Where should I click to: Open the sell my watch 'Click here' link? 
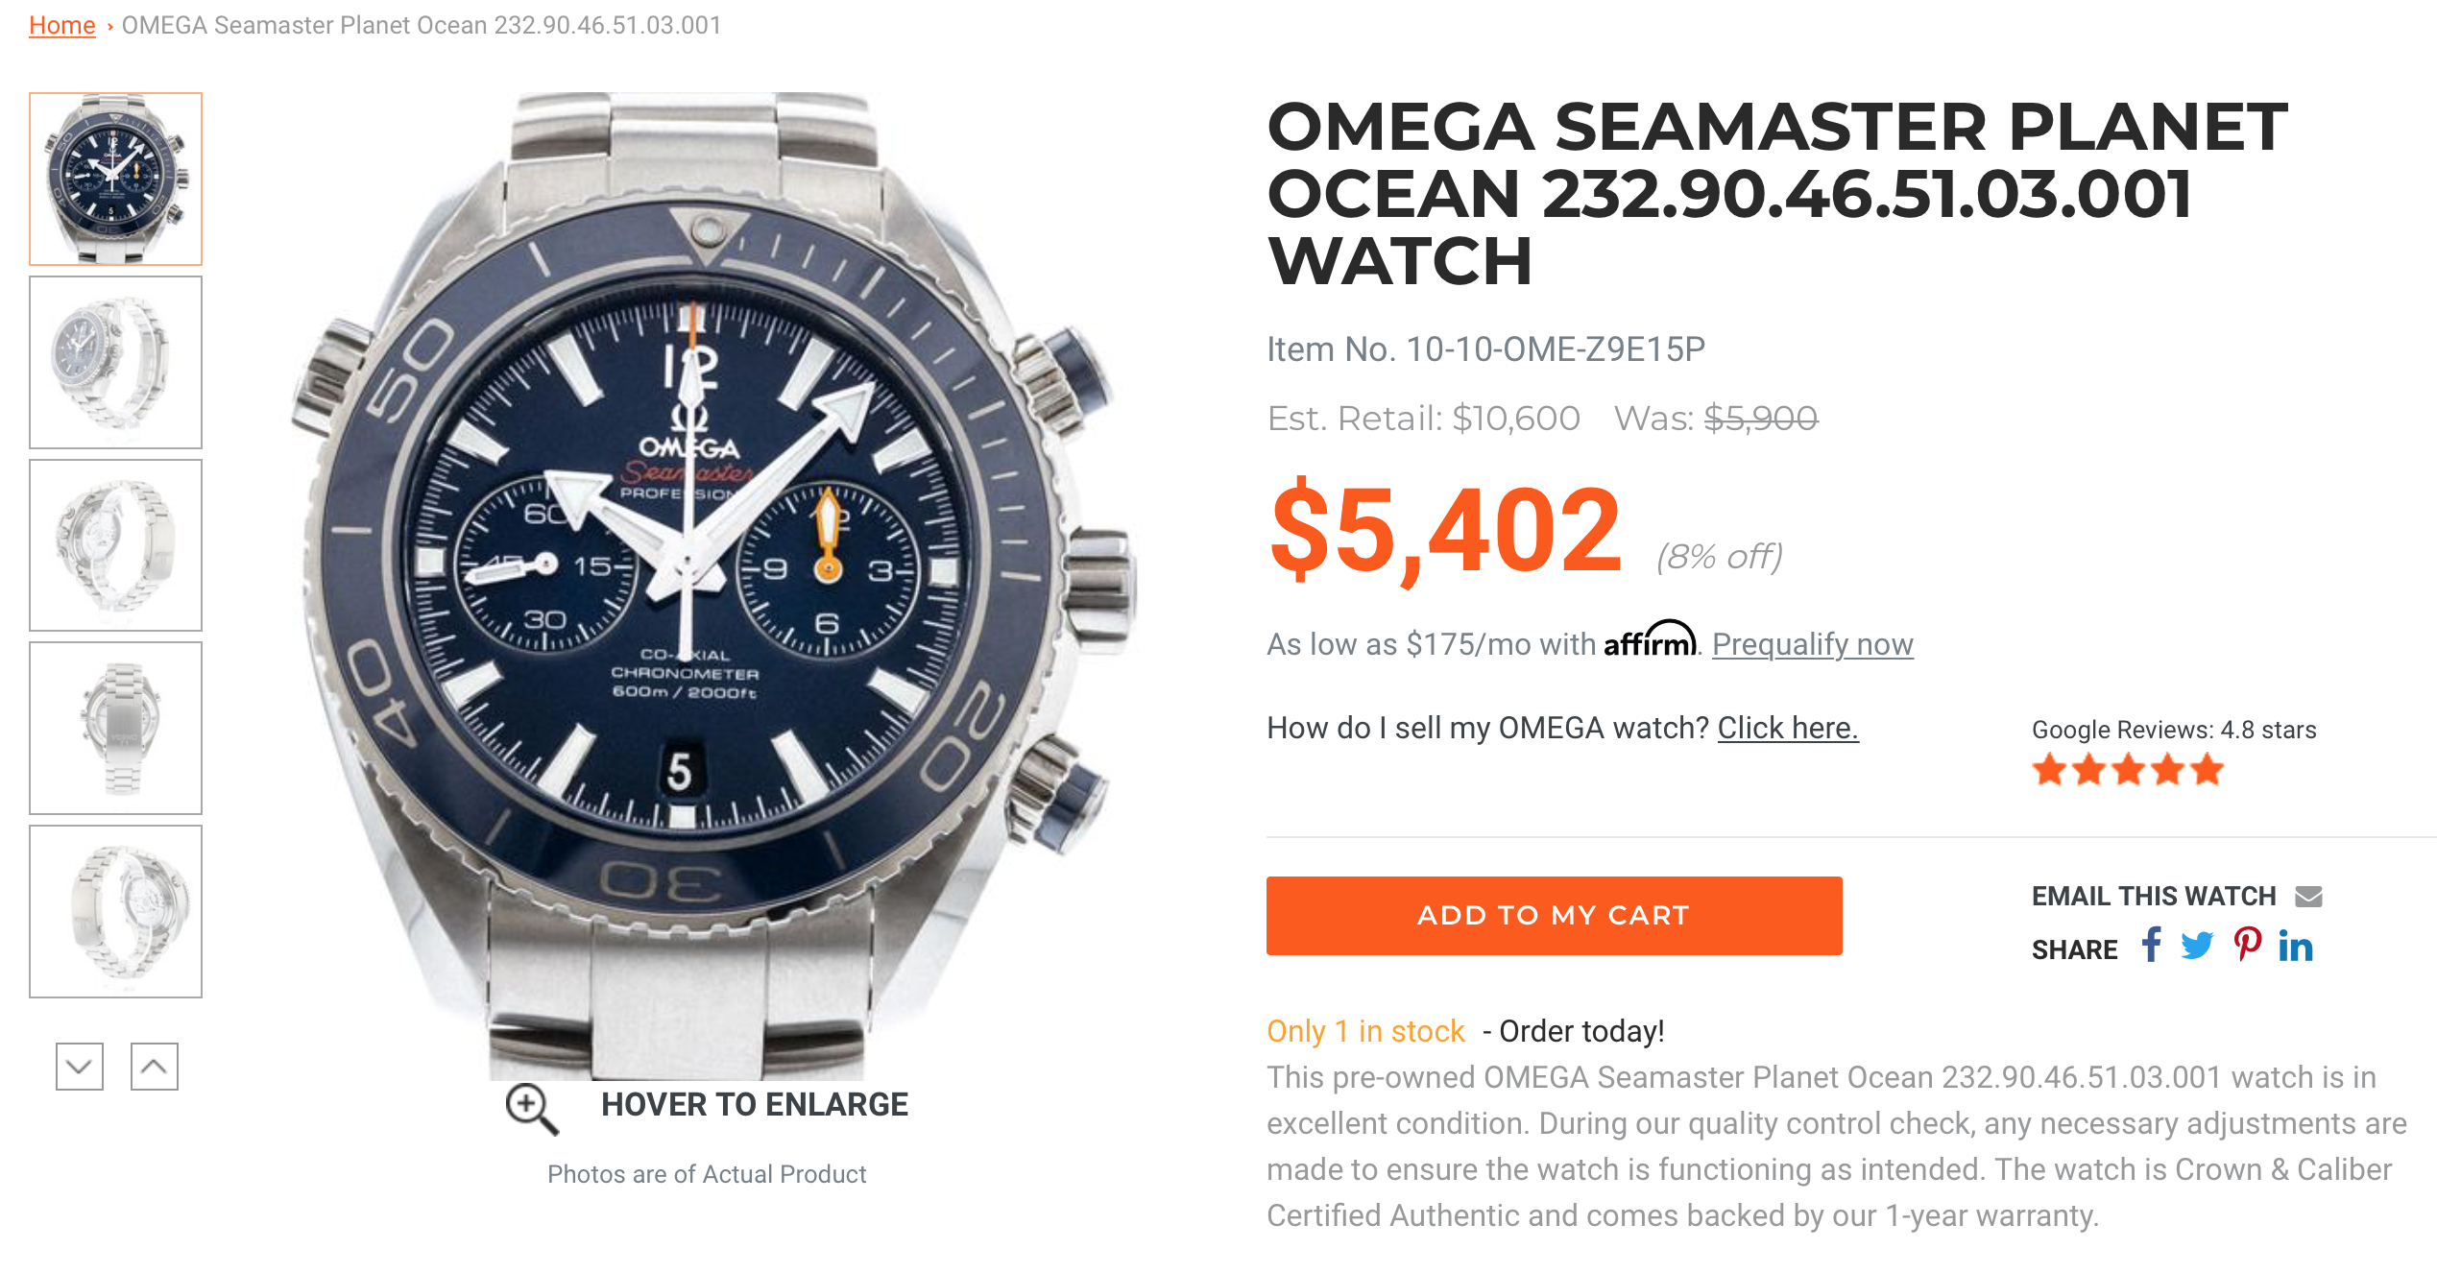click(1787, 729)
